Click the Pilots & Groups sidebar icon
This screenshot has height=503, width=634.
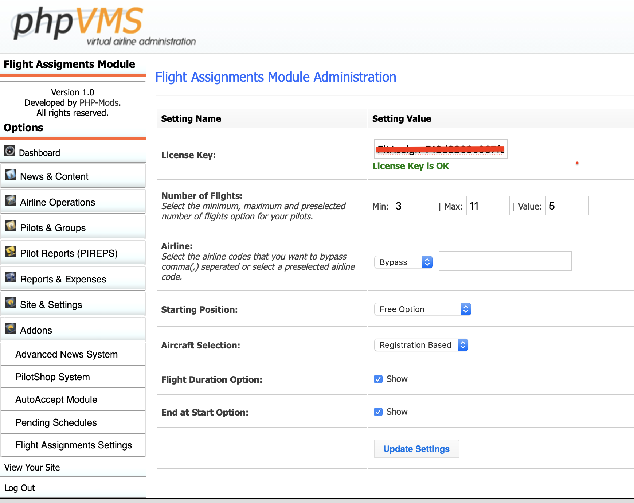(11, 226)
